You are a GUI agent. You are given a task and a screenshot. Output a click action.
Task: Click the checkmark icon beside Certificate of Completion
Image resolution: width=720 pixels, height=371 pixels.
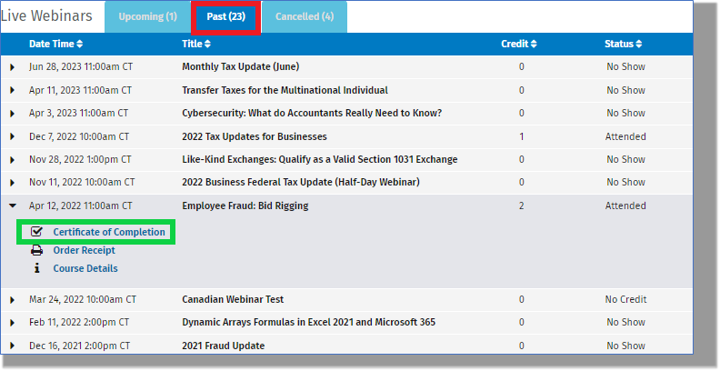tap(36, 231)
